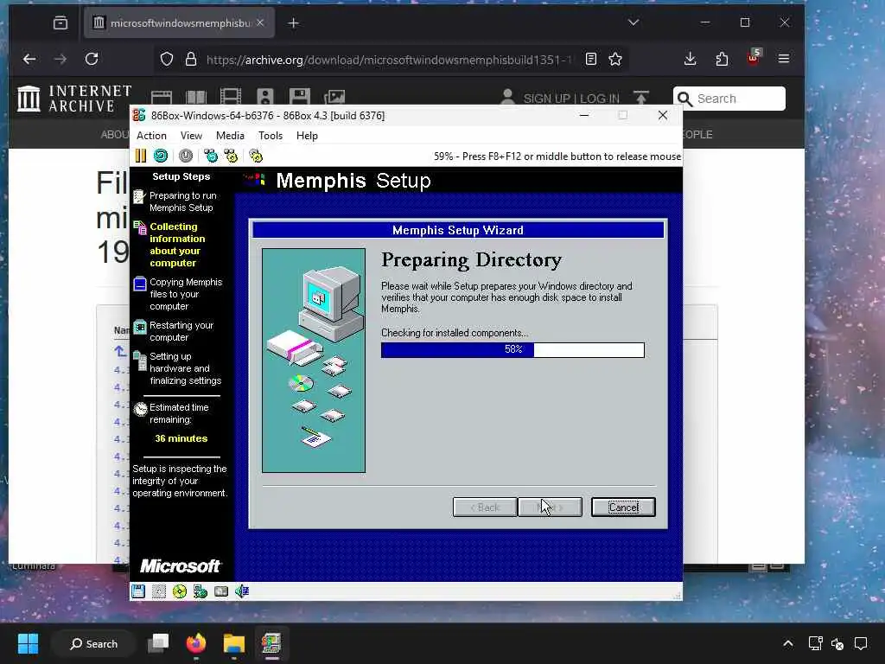The height and width of the screenshot is (664, 885).
Task: Send Ctrl+Alt+Esc via toolbar icon
Action: (x=231, y=156)
